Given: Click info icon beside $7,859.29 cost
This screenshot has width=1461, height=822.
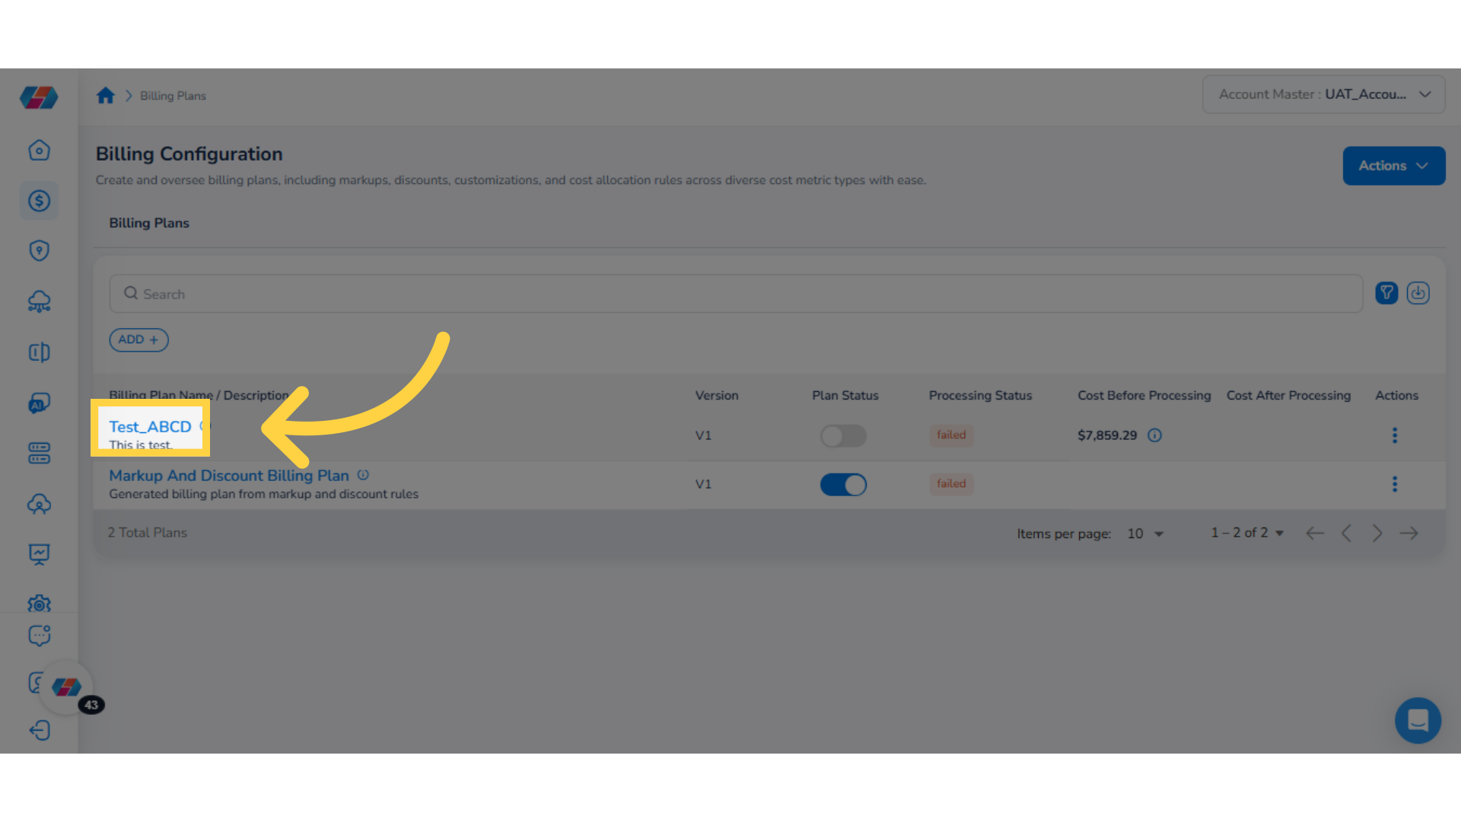Looking at the screenshot, I should click(1154, 435).
